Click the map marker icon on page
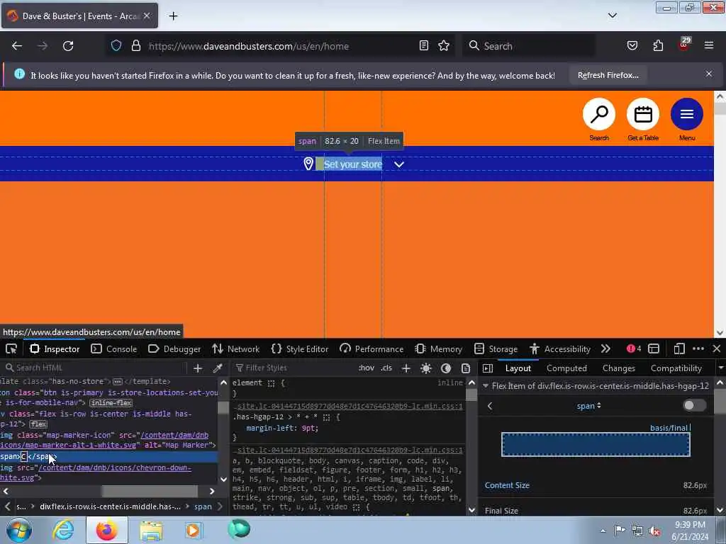Viewport: 726px width, 544px height. (308, 164)
